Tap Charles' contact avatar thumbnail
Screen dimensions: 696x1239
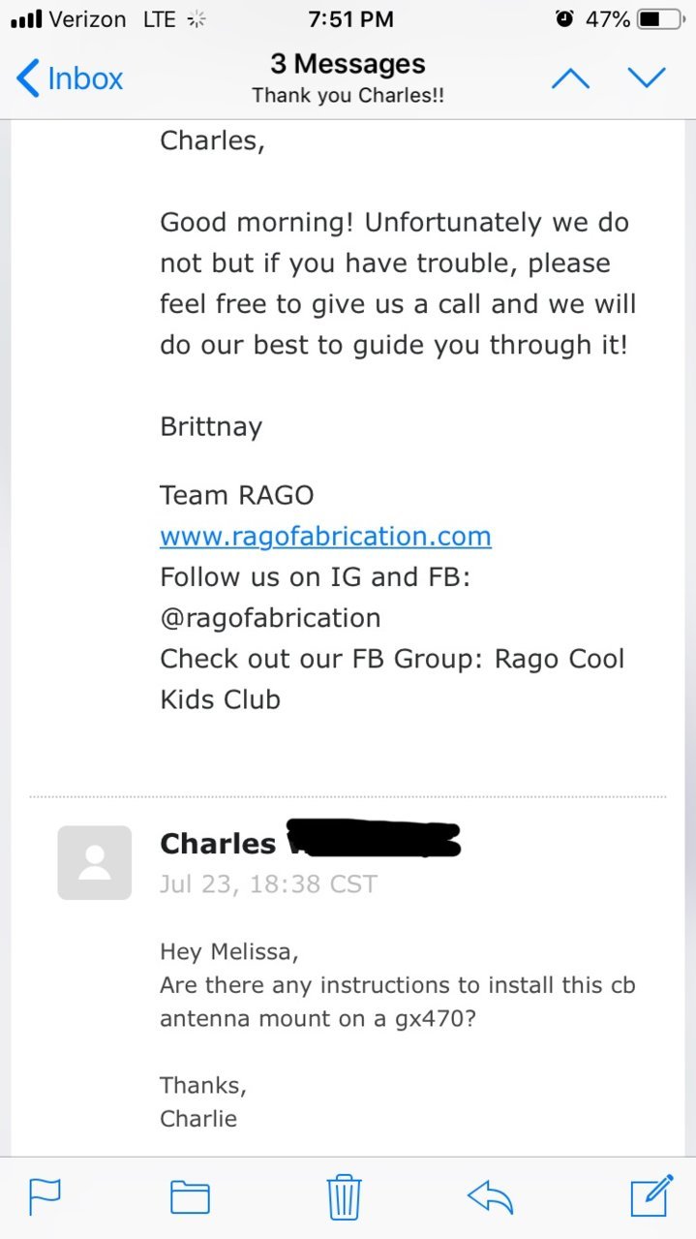pos(95,862)
